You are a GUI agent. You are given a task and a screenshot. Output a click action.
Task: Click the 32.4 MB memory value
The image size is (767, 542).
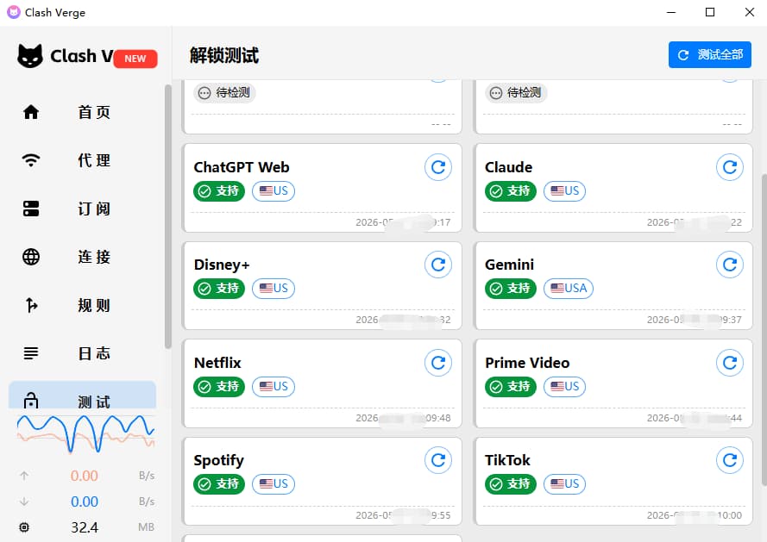click(x=85, y=527)
